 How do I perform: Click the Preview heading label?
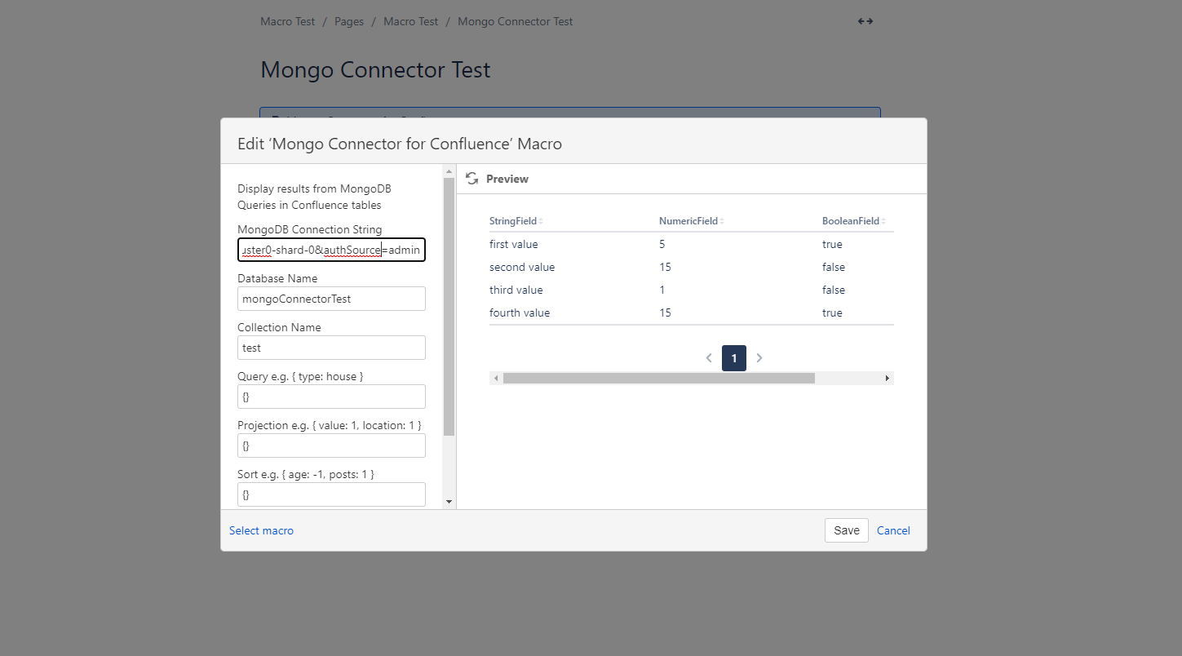(507, 179)
